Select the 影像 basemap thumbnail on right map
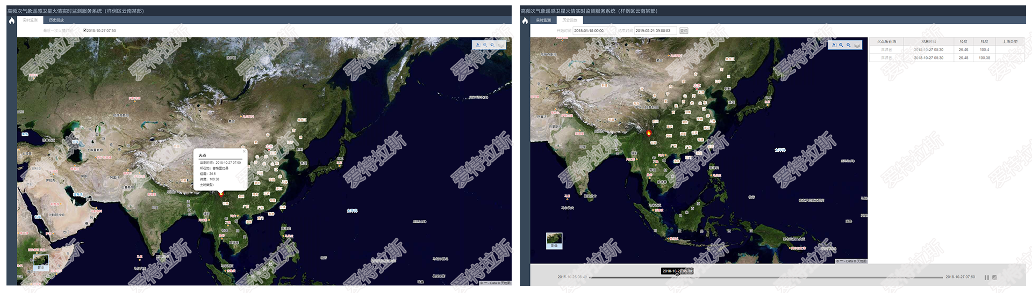The width and height of the screenshot is (1032, 293). pyautogui.click(x=554, y=240)
